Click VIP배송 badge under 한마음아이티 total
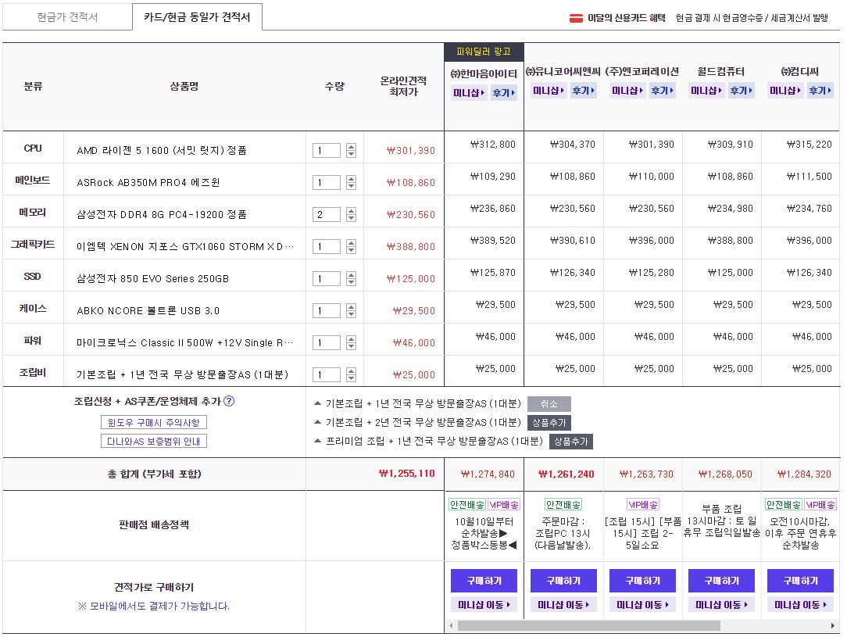847x637 pixels. tap(504, 505)
